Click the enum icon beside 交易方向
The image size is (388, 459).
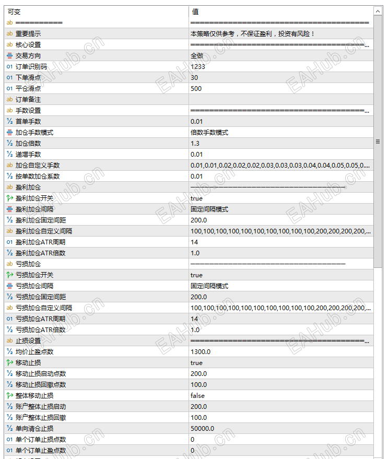point(10,56)
